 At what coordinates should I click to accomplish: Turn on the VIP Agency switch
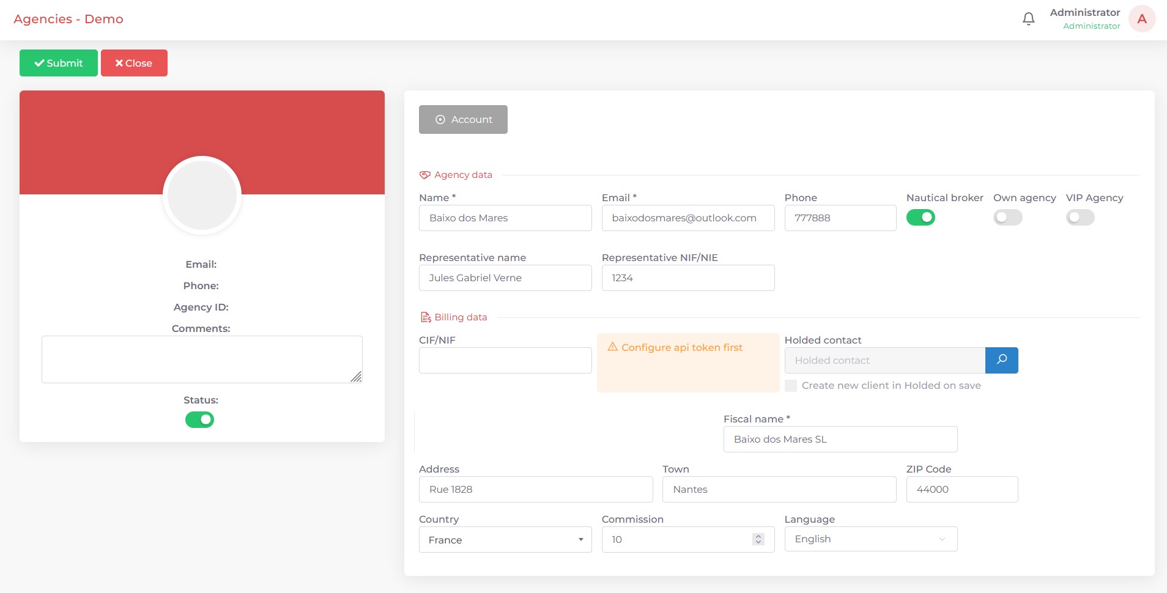(1080, 217)
